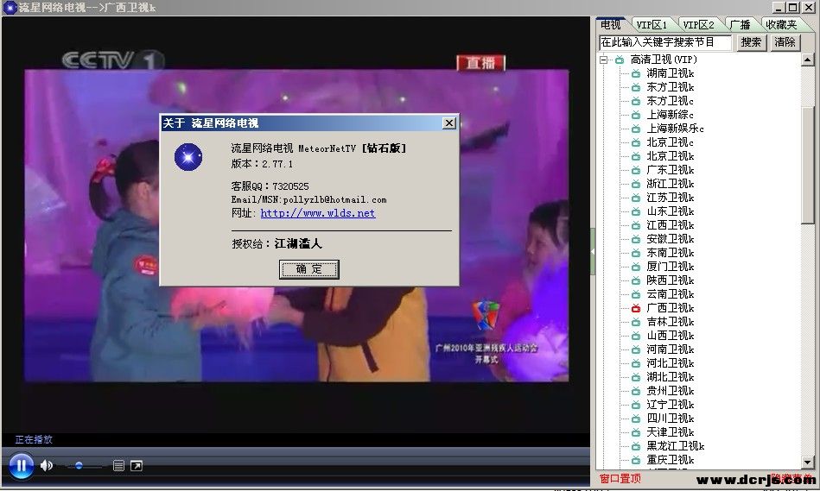Mute the speaker volume icon
Viewport: 820px width, 491px height.
(x=47, y=466)
